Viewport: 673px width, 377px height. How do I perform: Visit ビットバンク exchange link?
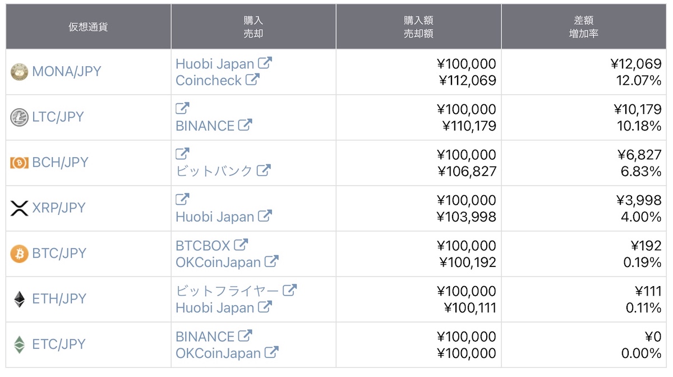click(x=214, y=171)
